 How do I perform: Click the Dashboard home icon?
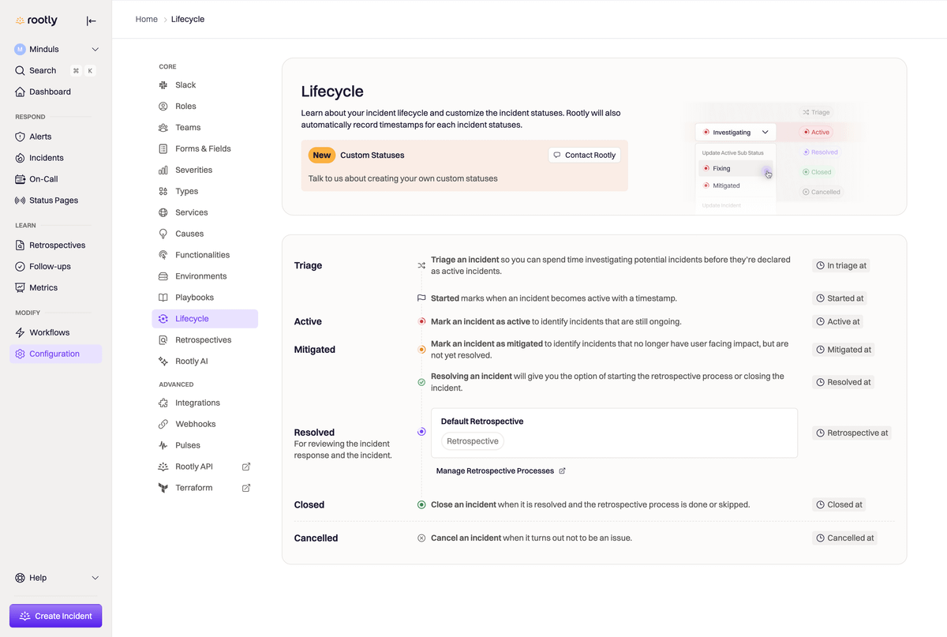point(21,92)
